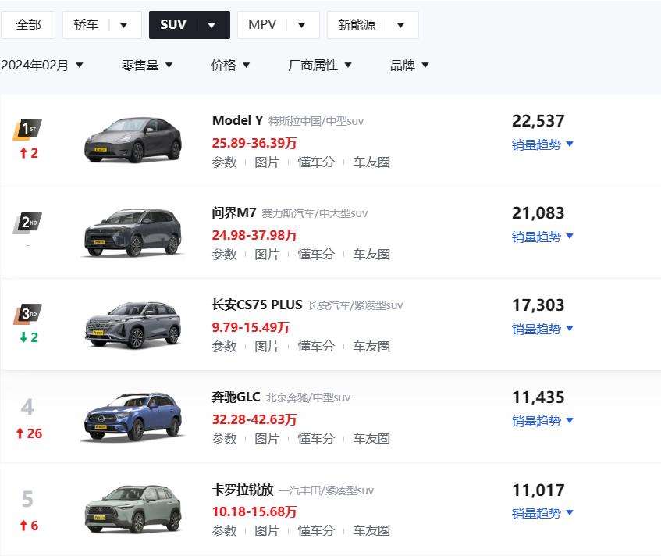Image resolution: width=661 pixels, height=556 pixels.
Task: Open 车友圈 for 卡罗拉锐放
Action: (x=371, y=531)
